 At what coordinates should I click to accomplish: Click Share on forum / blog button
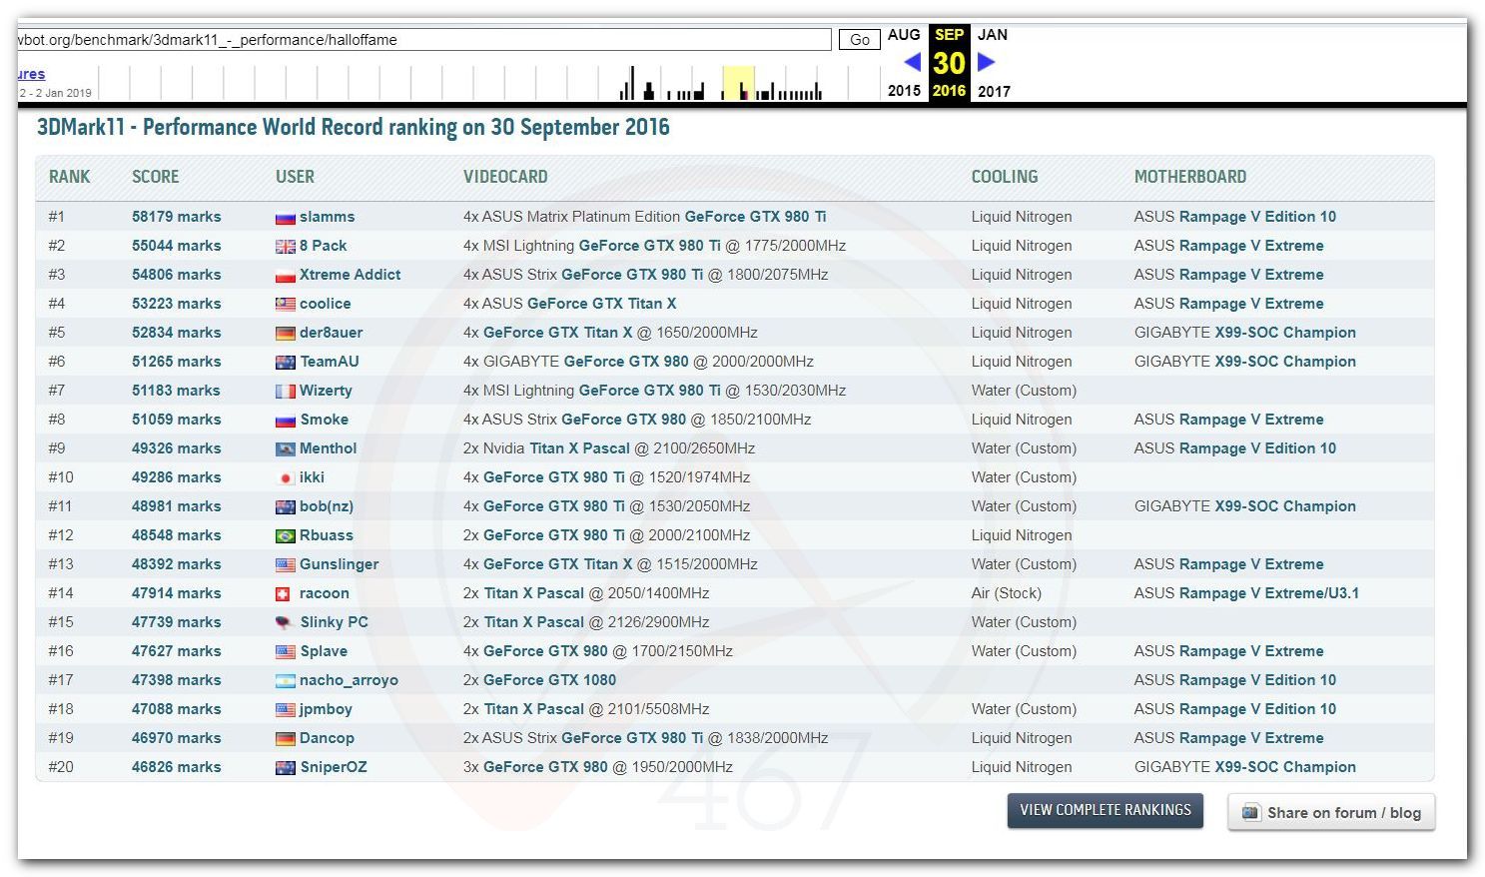(x=1331, y=812)
